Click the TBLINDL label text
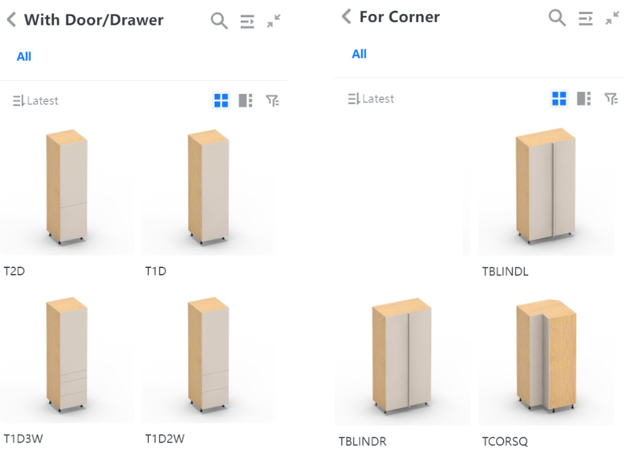The height and width of the screenshot is (458, 624). pyautogui.click(x=505, y=272)
